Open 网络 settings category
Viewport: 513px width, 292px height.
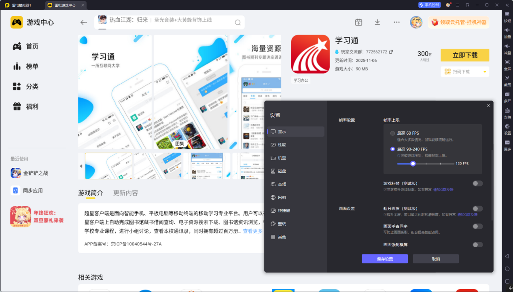296,197
